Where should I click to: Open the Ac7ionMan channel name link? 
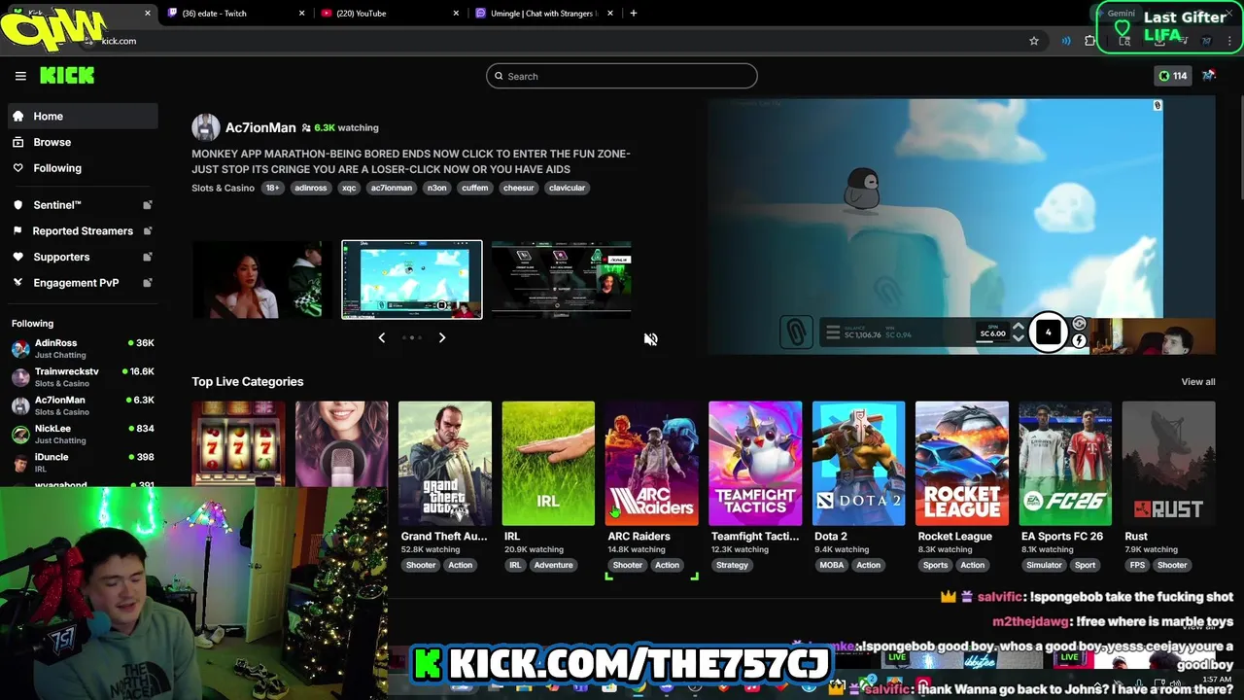pos(260,127)
